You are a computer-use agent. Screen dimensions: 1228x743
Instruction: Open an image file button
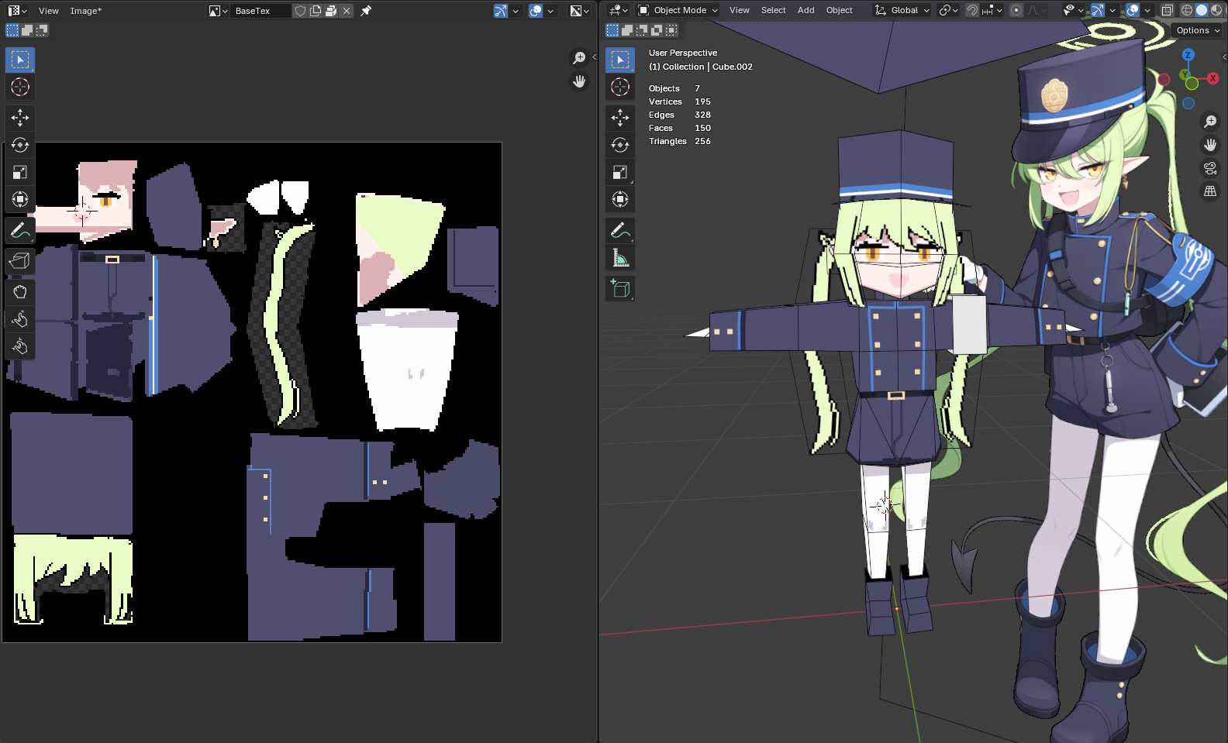click(x=331, y=11)
